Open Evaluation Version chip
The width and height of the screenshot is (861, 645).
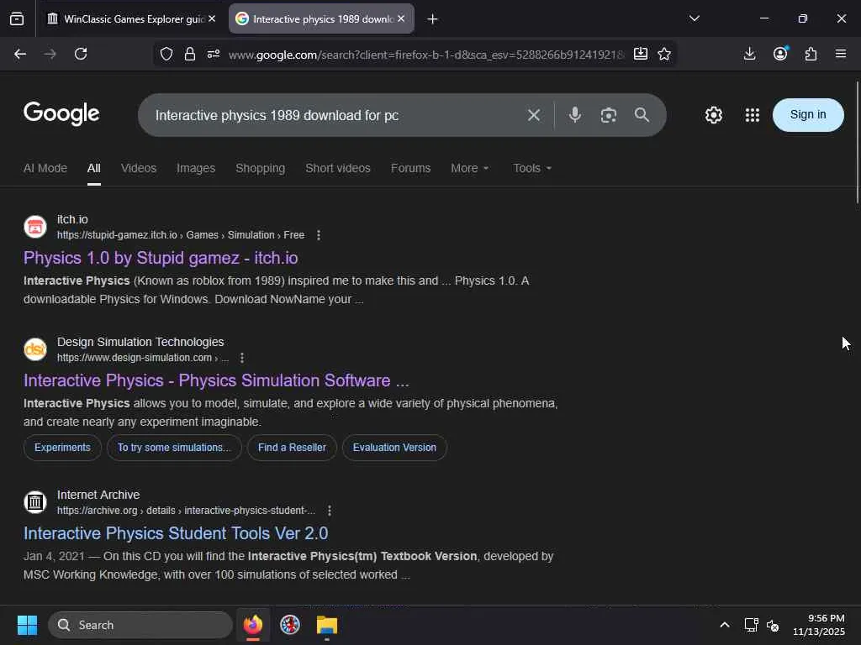394,448
